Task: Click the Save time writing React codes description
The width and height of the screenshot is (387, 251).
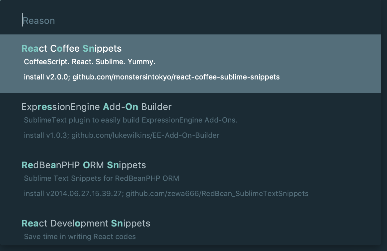Action: point(80,236)
